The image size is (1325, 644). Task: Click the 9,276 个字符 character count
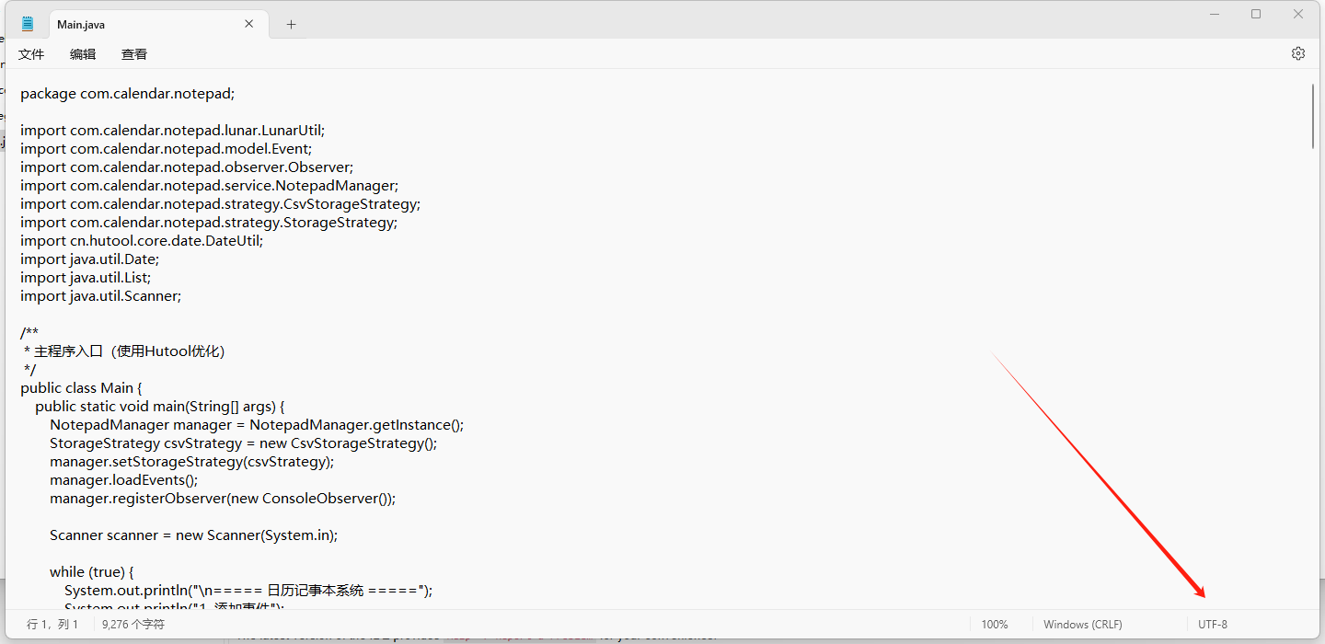click(133, 625)
